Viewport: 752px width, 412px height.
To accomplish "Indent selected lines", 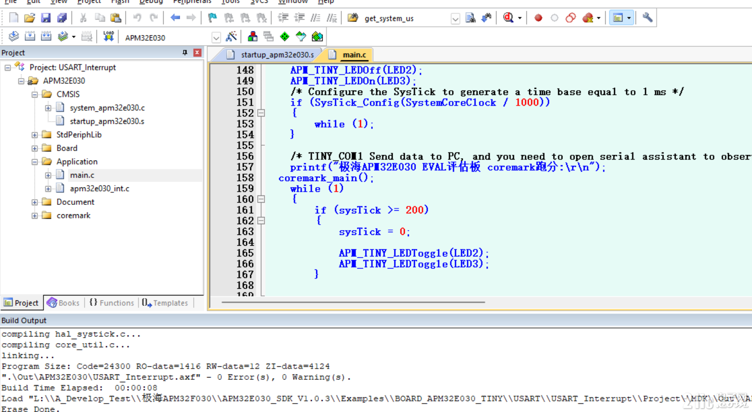I will (283, 18).
